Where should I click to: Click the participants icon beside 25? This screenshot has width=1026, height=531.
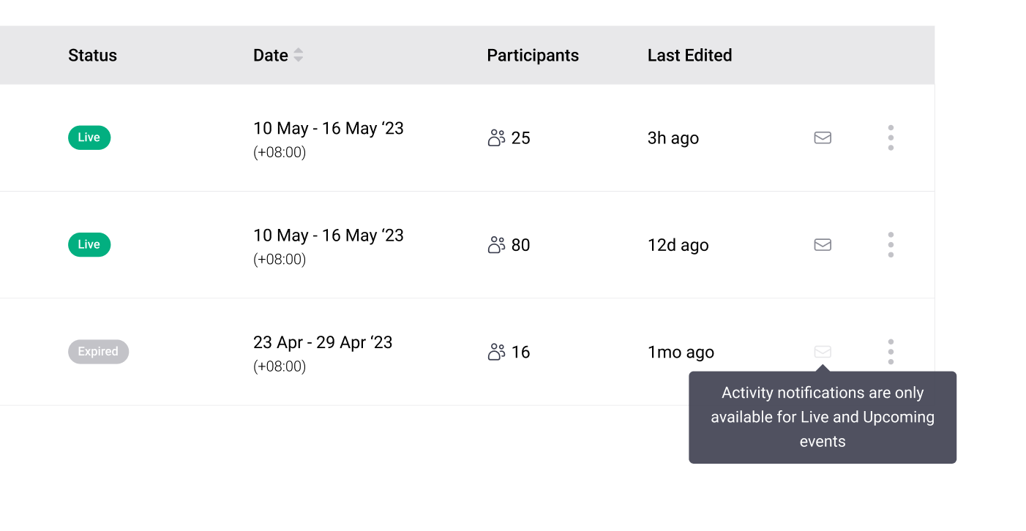[x=497, y=138]
